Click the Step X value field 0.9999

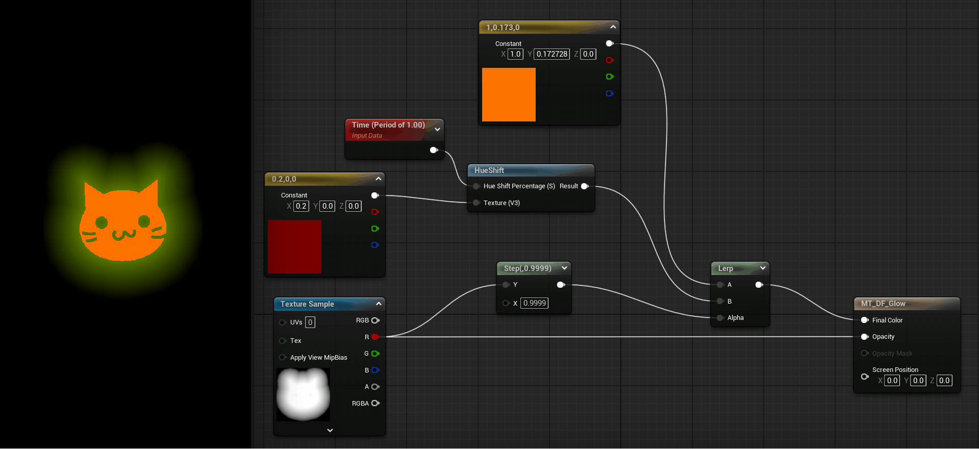click(x=534, y=303)
